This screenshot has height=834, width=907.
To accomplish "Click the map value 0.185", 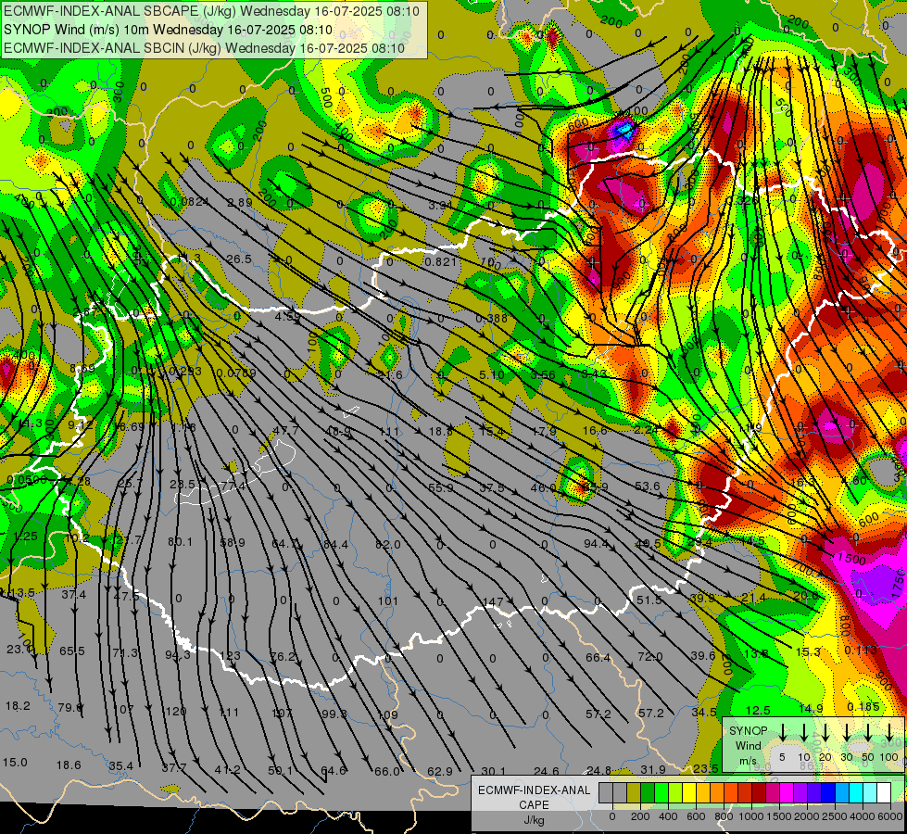I will click(x=863, y=707).
